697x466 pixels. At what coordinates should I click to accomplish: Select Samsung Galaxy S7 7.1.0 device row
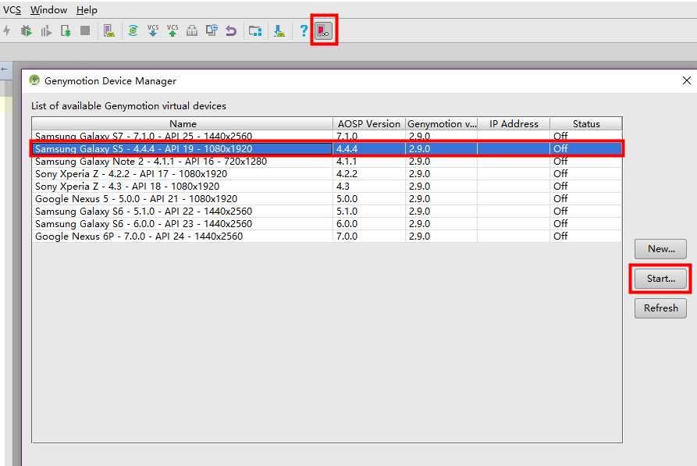[183, 136]
